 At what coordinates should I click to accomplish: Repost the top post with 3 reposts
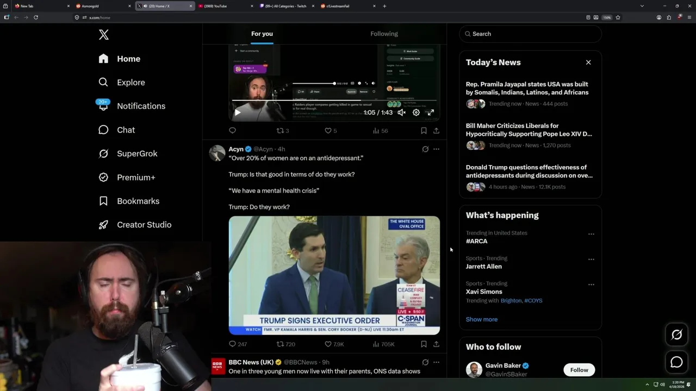[283, 131]
